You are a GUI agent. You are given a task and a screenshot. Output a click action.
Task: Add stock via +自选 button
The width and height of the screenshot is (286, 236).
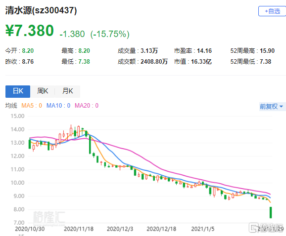click(272, 11)
